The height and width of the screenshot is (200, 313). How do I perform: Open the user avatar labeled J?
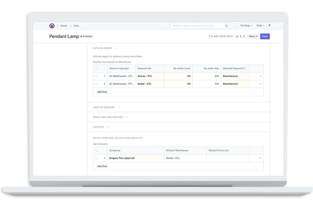[236, 25]
